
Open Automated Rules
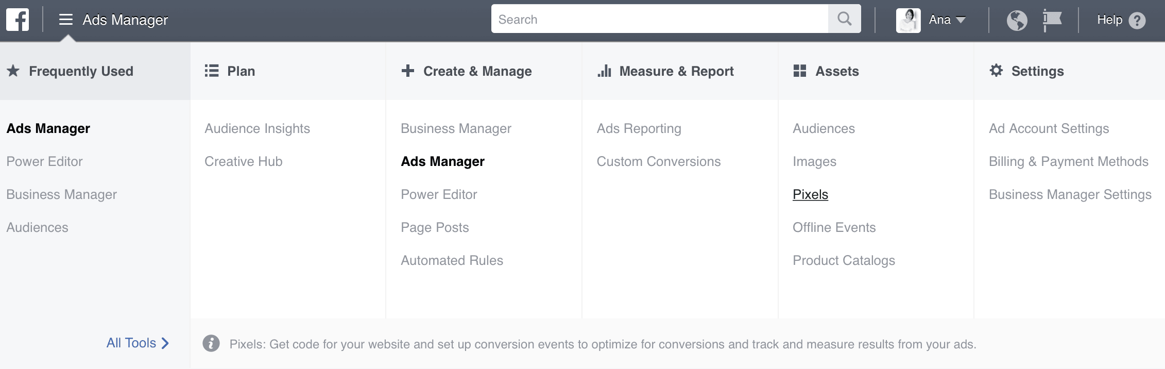tap(452, 260)
